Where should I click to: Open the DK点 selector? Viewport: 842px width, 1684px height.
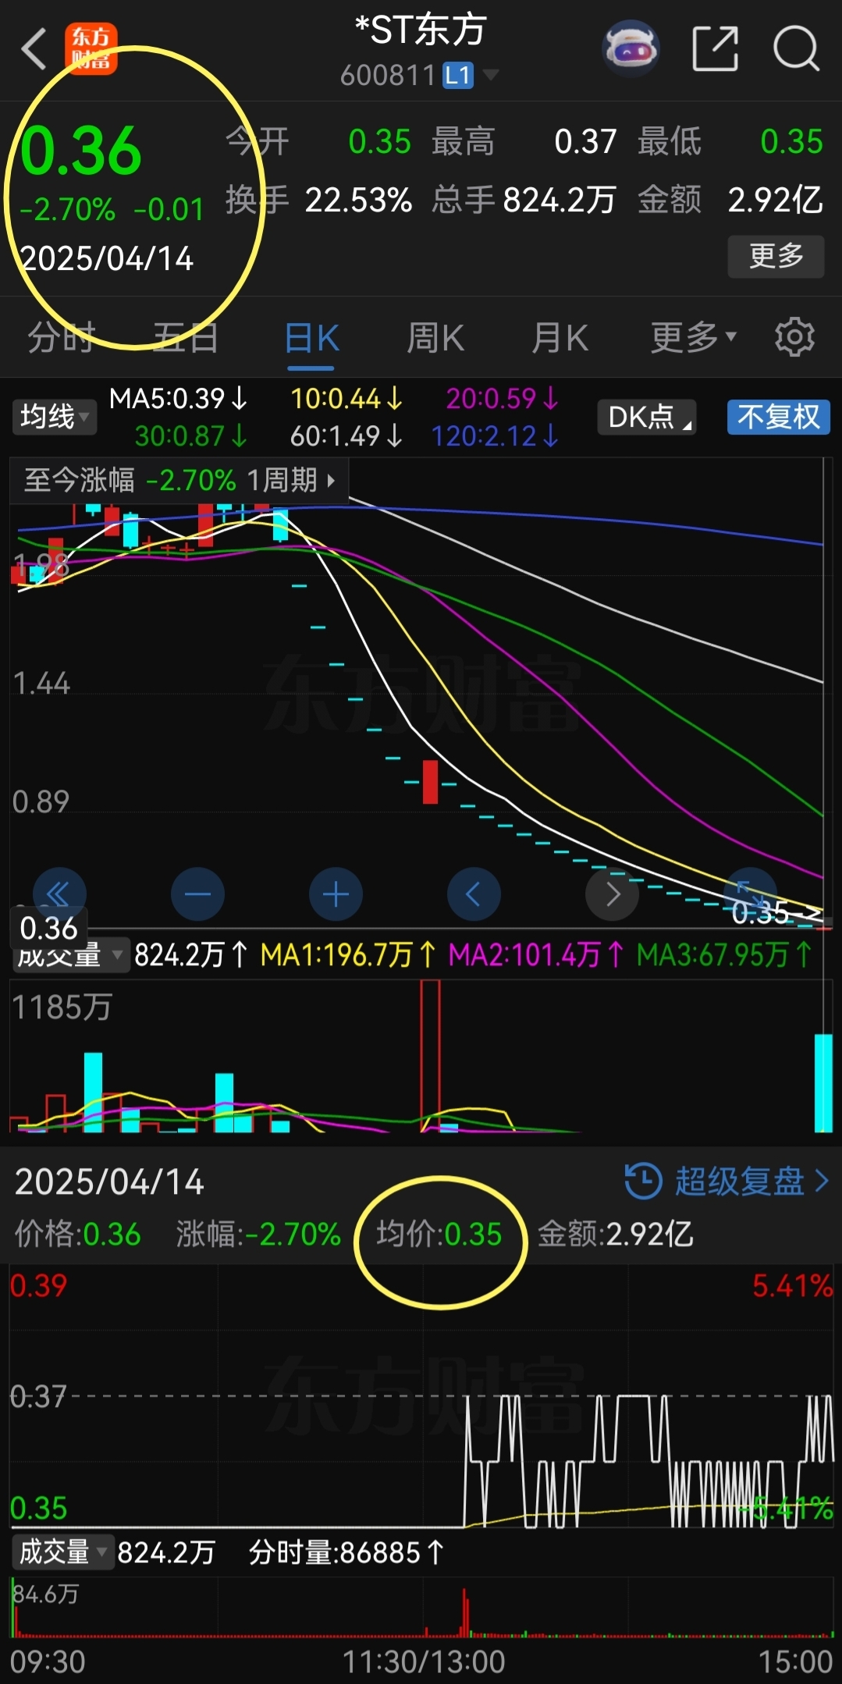point(647,417)
